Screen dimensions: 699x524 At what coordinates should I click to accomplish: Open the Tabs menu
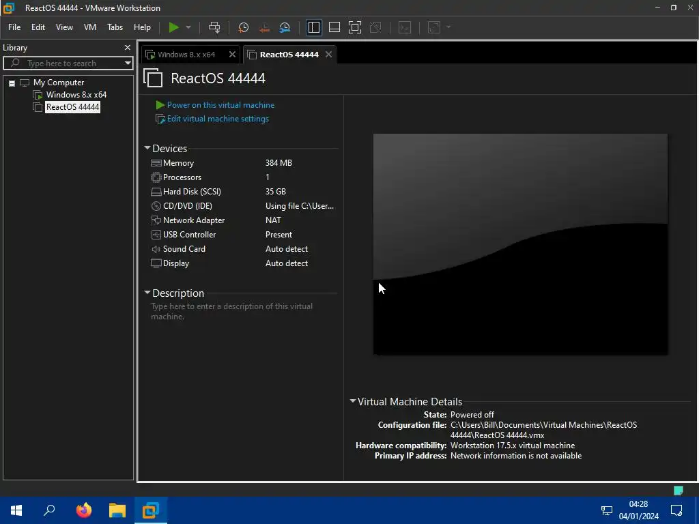tap(115, 27)
